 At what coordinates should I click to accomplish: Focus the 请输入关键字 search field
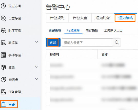point(87,42)
